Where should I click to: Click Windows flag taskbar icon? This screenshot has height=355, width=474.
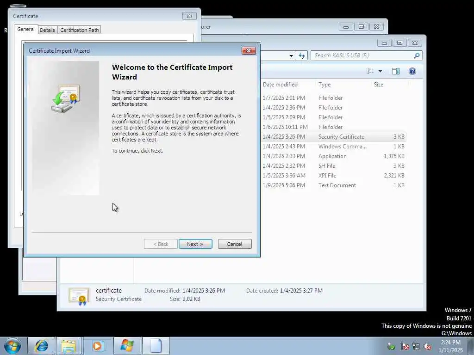click(x=127, y=346)
